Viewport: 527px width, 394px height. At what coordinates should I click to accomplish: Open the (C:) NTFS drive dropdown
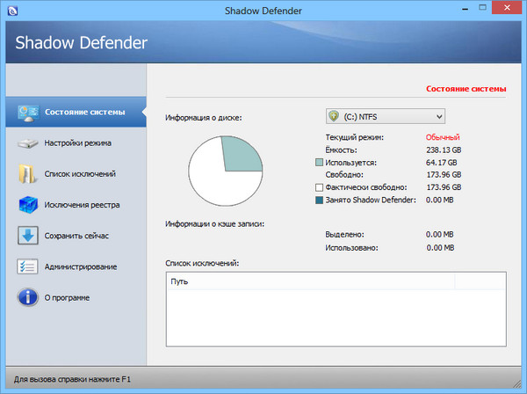(385, 116)
